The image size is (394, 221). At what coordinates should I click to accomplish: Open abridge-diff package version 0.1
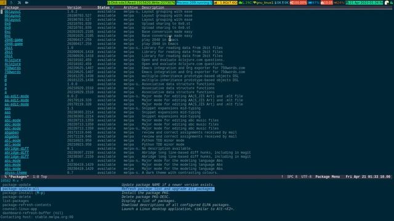pos(17,149)
